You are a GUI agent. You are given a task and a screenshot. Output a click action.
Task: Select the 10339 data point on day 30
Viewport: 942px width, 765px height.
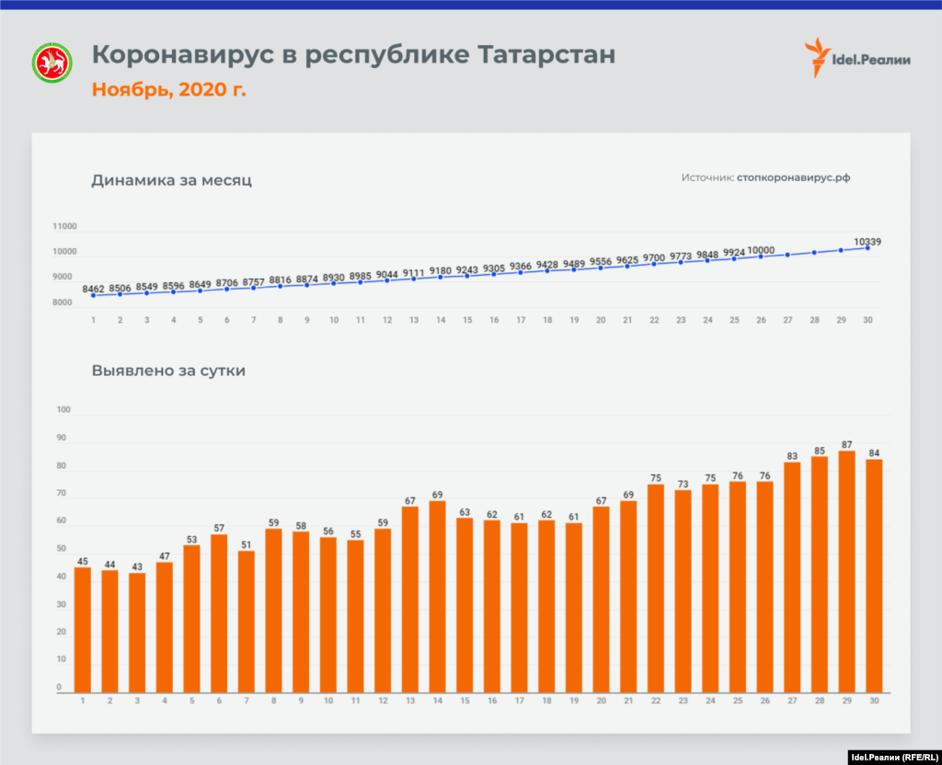(x=867, y=247)
